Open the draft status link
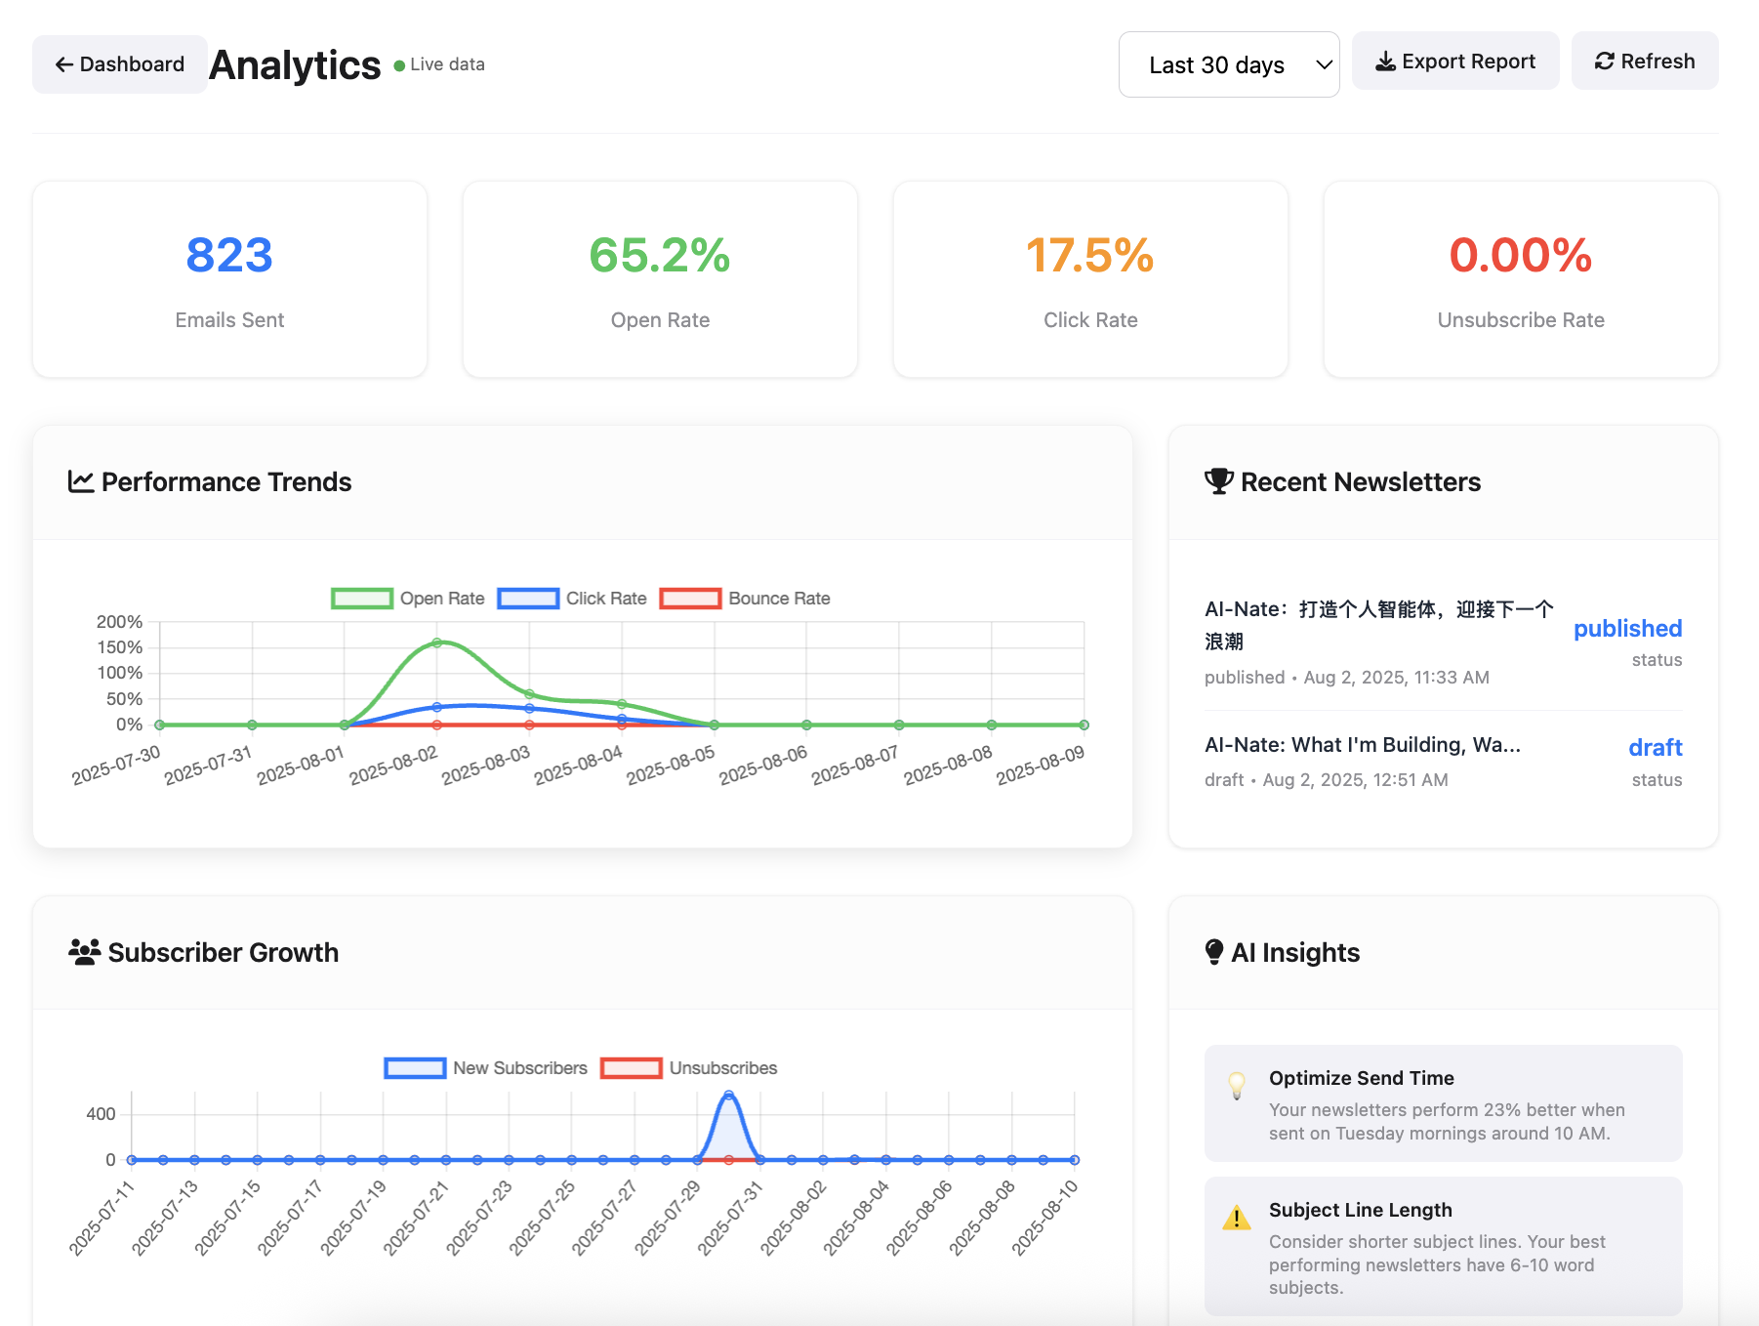The image size is (1759, 1326). click(x=1656, y=747)
